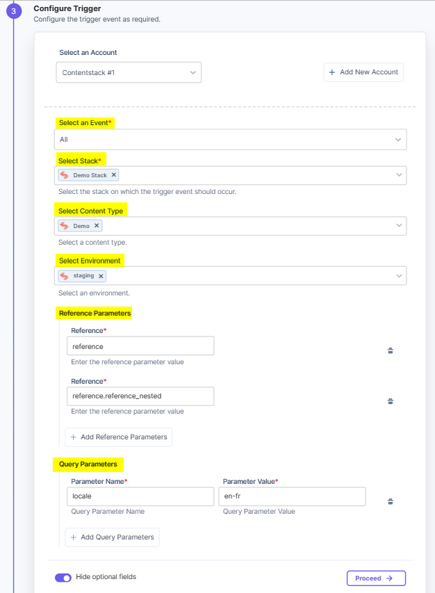Delete the first Reference parameter row
Viewport: 435px width, 593px height.
(x=390, y=350)
